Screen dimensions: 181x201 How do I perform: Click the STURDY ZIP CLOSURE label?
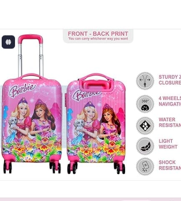(170, 80)
